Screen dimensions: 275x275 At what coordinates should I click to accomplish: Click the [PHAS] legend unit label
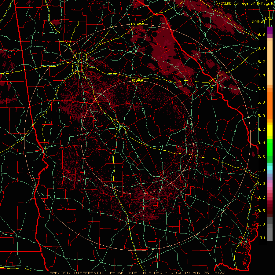point(258,21)
